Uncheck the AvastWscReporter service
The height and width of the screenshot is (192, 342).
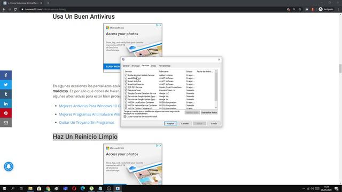(126, 84)
